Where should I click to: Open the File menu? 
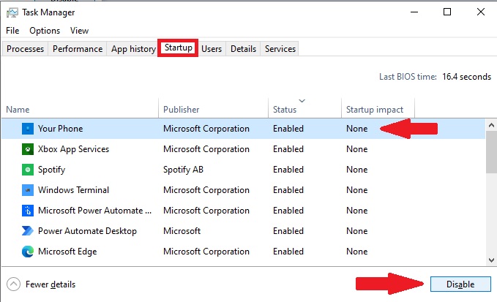pyautogui.click(x=12, y=31)
